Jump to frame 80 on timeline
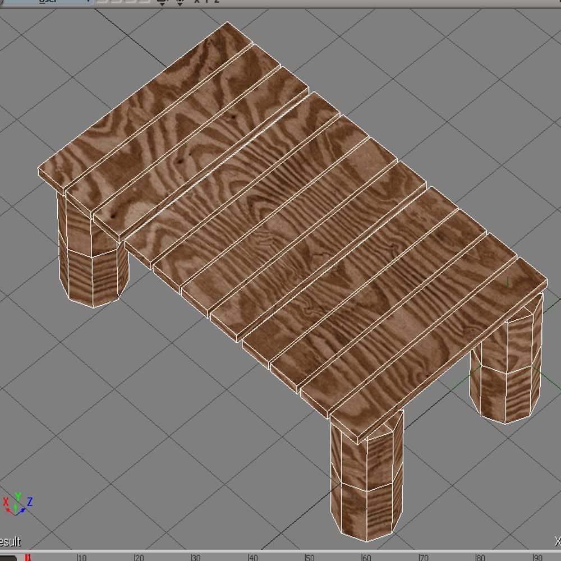The image size is (561, 561). 480,558
